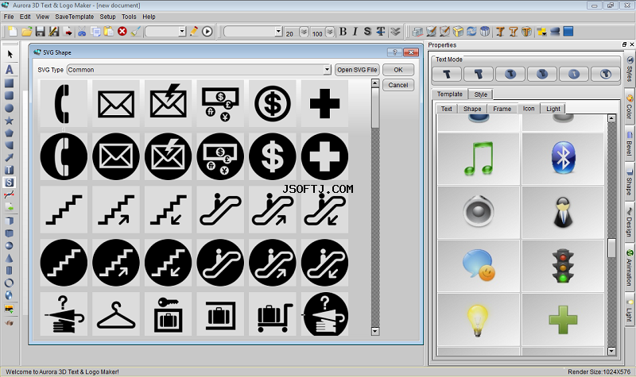Image resolution: width=636 pixels, height=377 pixels.
Task: Confirm SVG Shape dialog with OK
Action: [398, 70]
